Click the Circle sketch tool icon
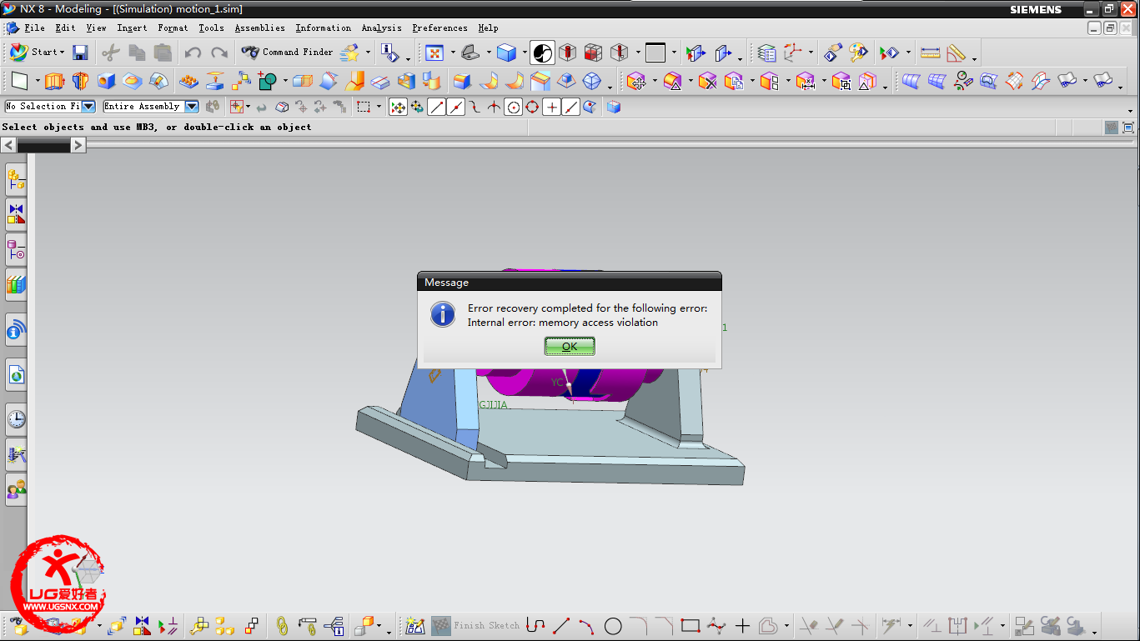 [x=613, y=626]
